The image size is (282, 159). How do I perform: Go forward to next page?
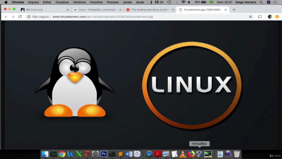coord(13,17)
